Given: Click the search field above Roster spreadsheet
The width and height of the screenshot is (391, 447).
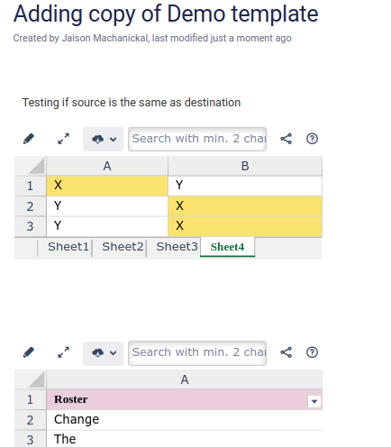Looking at the screenshot, I should [x=197, y=353].
